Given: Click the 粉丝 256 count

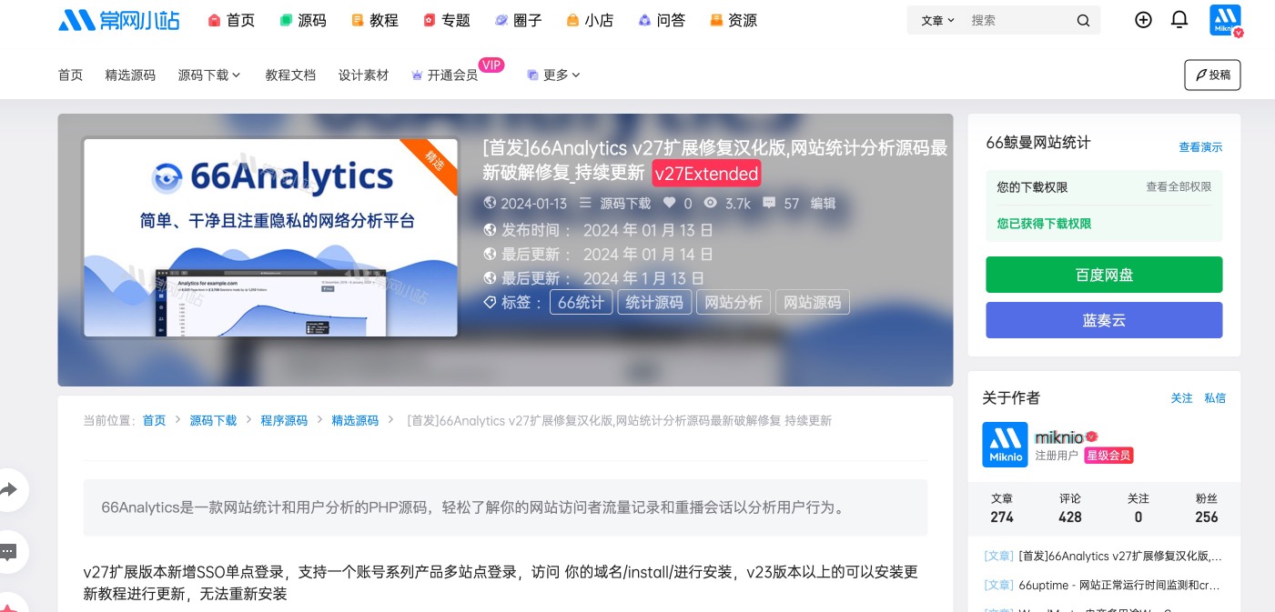Looking at the screenshot, I should (x=1207, y=508).
